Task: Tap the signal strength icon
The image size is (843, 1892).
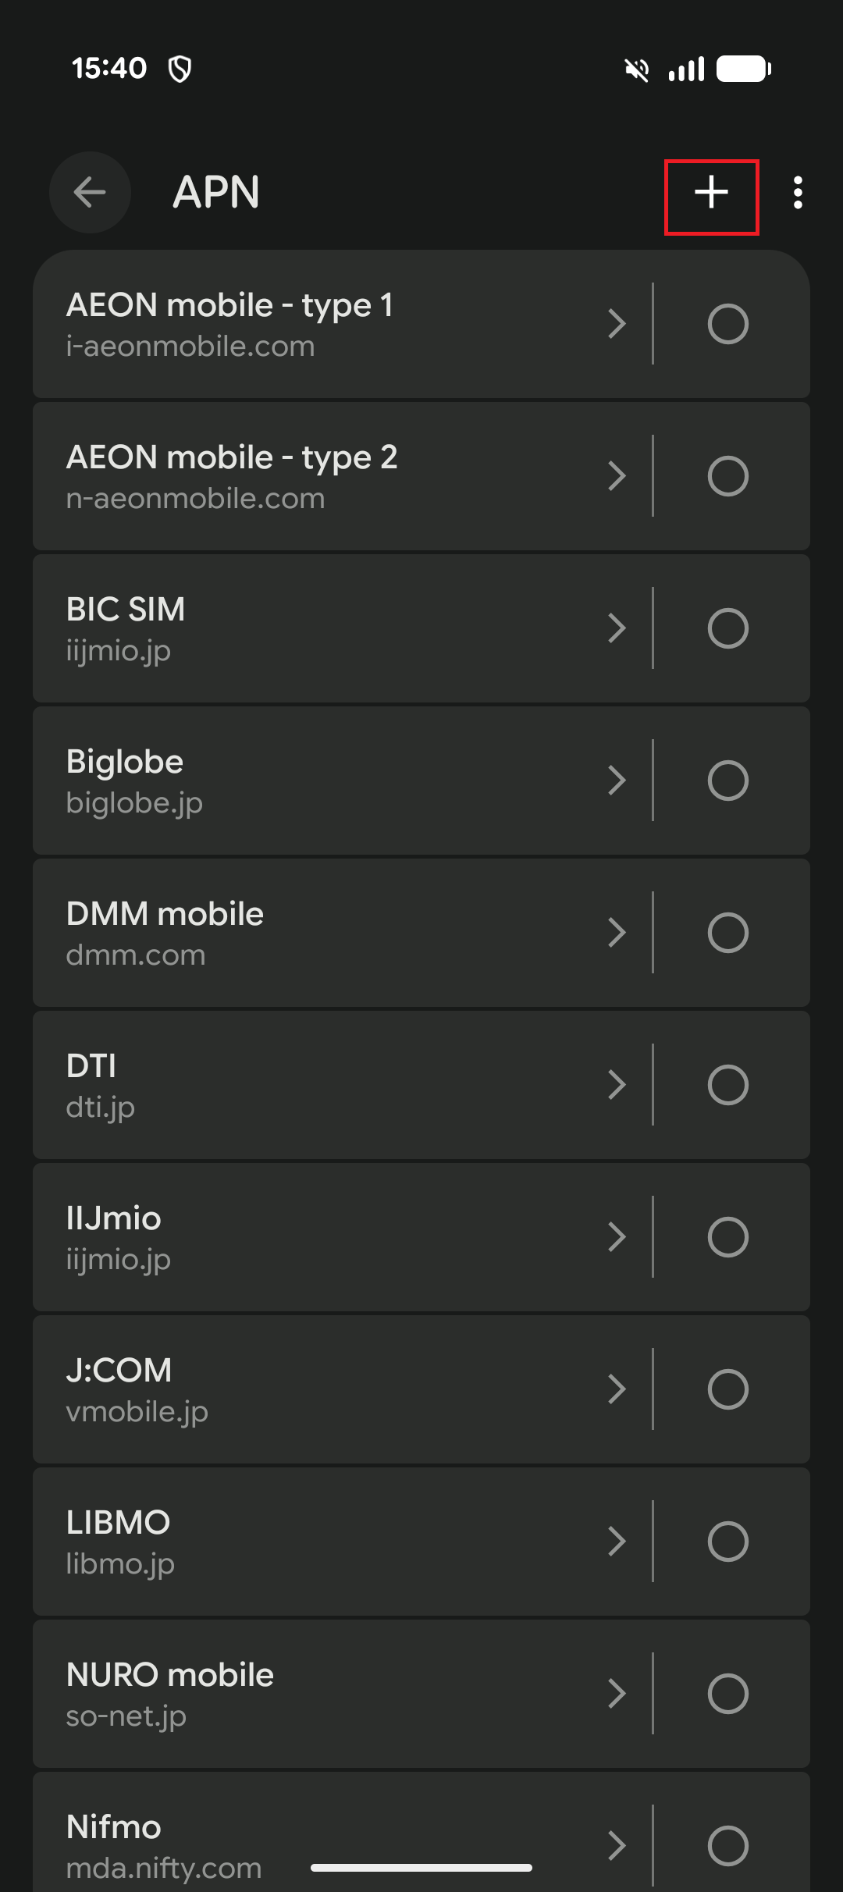Action: pos(686,69)
